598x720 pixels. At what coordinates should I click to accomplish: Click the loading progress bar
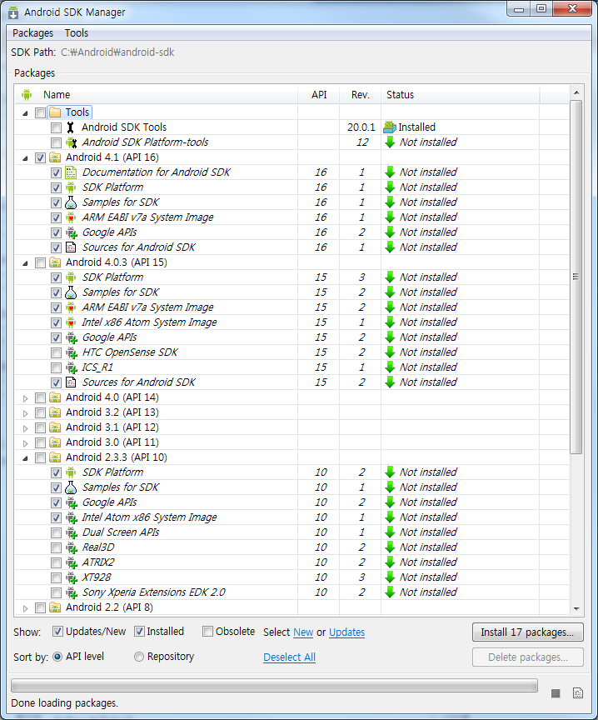pos(275,686)
